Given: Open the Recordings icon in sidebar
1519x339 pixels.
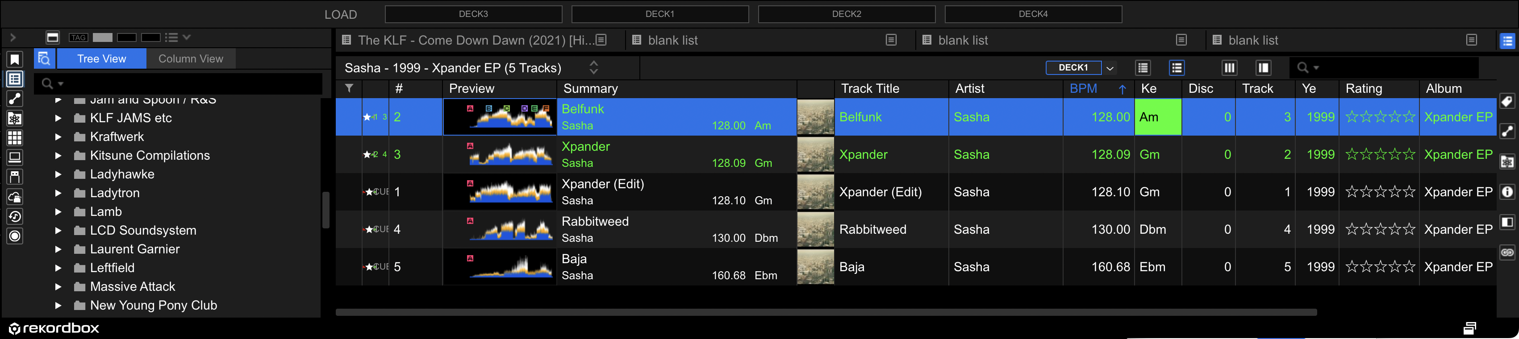Looking at the screenshot, I should point(15,236).
